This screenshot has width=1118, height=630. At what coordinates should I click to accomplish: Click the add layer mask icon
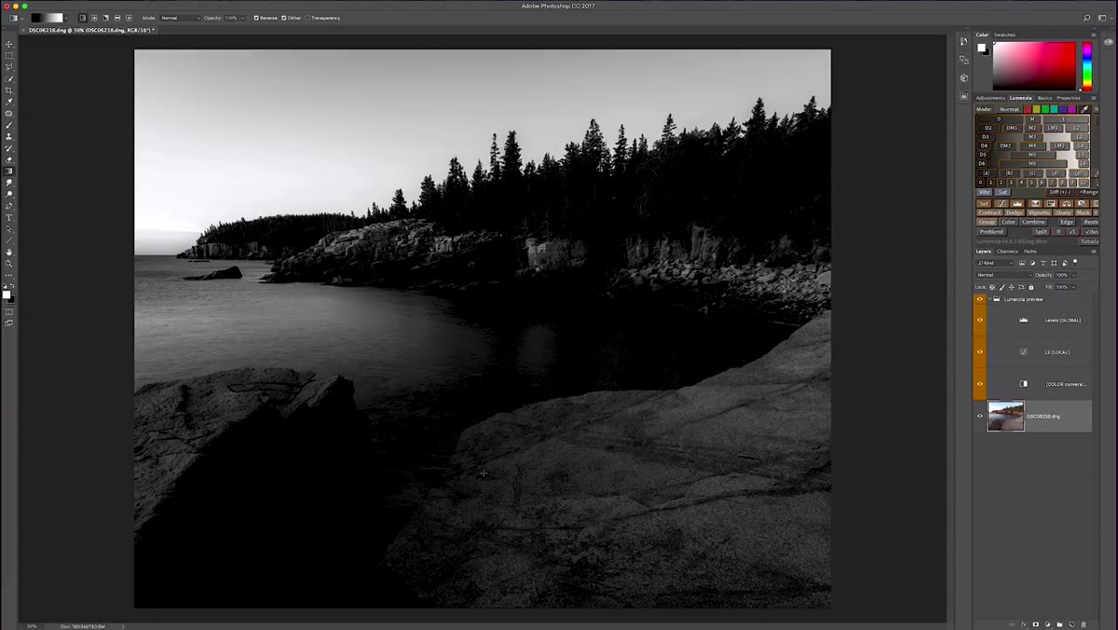(1035, 624)
